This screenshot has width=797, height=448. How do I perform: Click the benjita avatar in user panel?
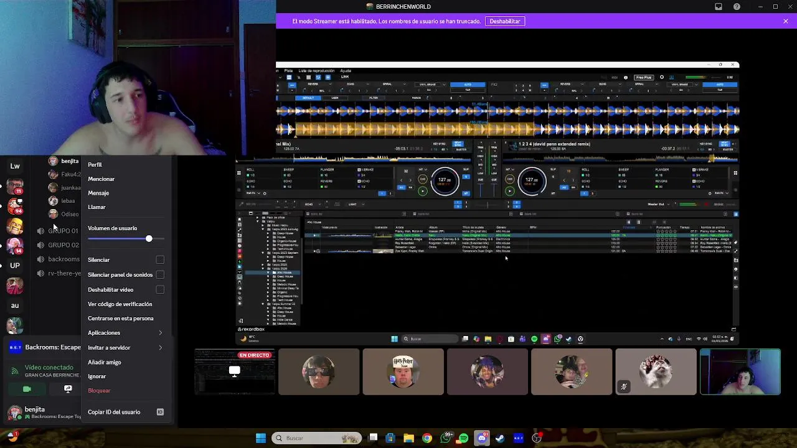point(14,412)
